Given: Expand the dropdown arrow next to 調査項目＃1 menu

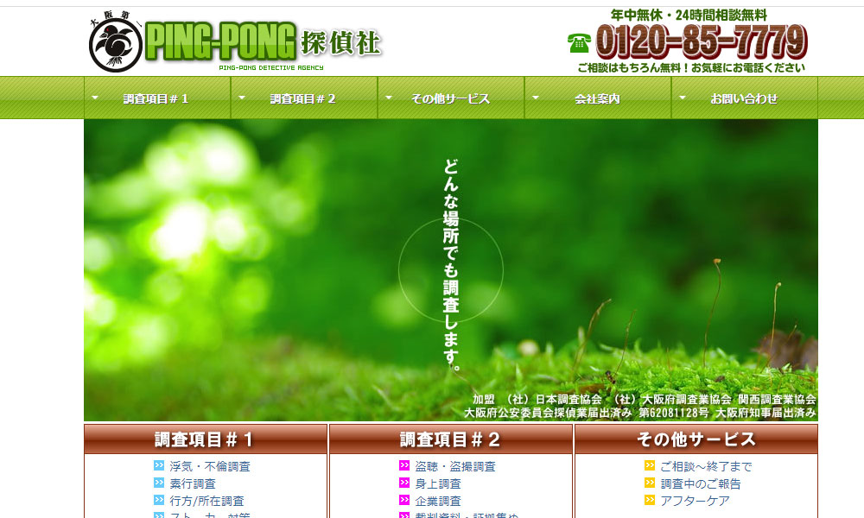Looking at the screenshot, I should 95,98.
